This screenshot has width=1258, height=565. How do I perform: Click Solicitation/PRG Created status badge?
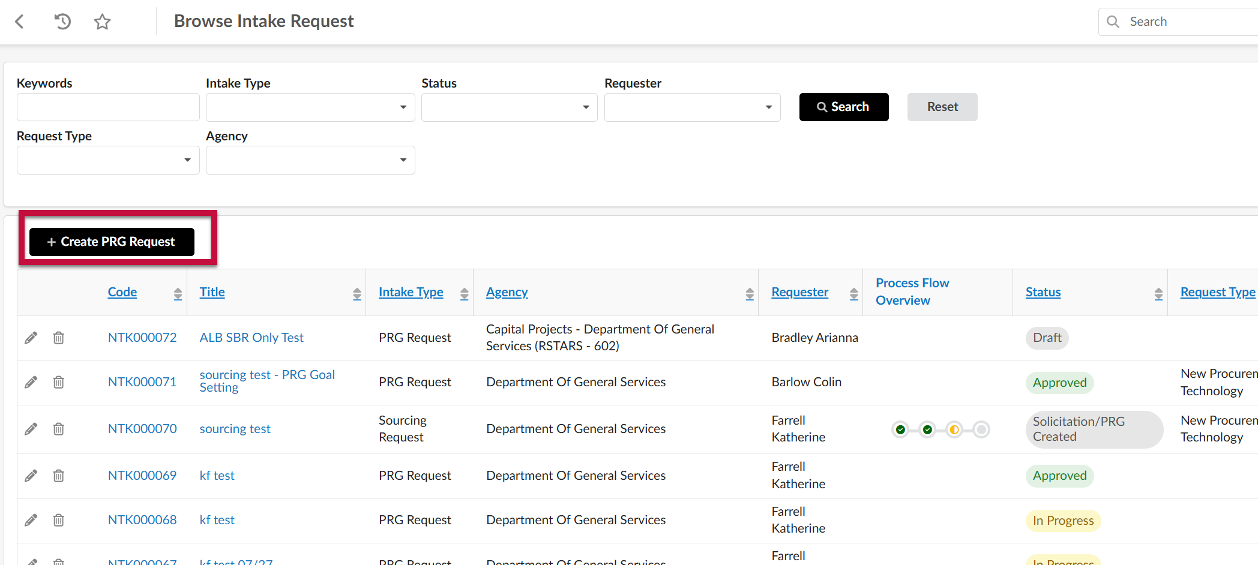(x=1094, y=429)
